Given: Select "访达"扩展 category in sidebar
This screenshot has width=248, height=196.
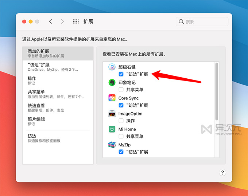Looking at the screenshot, I should (x=58, y=67).
